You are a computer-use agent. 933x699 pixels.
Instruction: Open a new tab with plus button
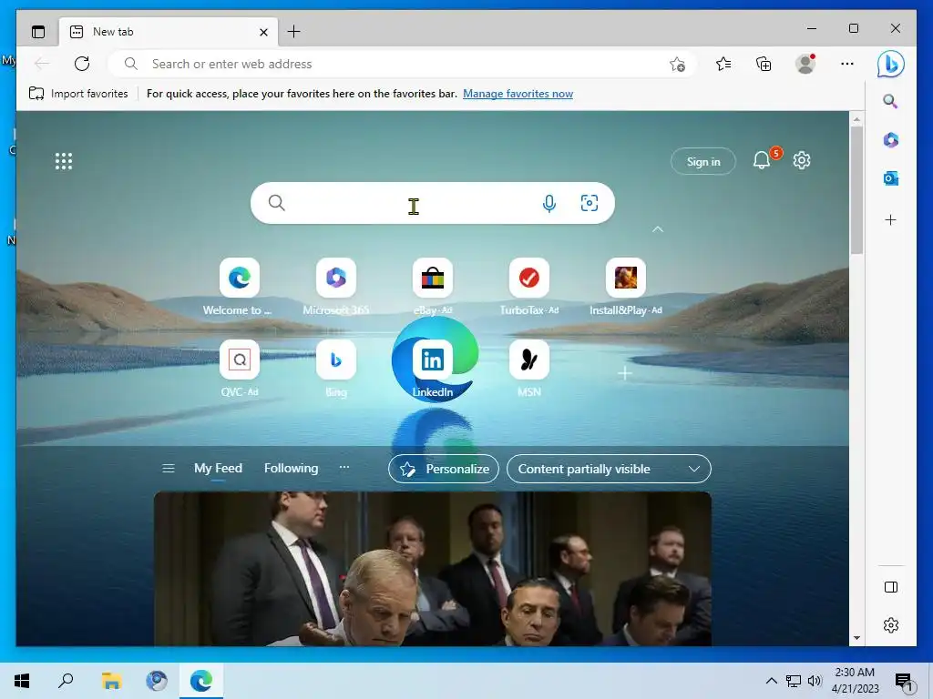tap(294, 32)
